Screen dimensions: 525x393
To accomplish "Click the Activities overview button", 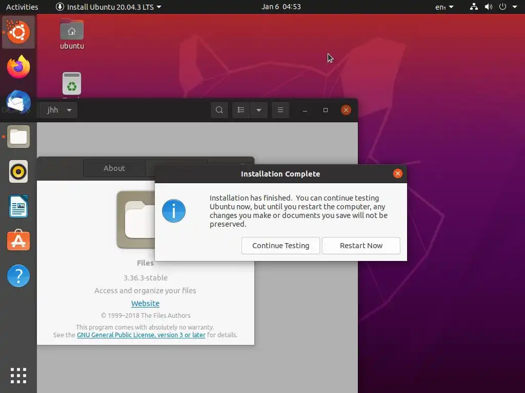I will coord(22,7).
